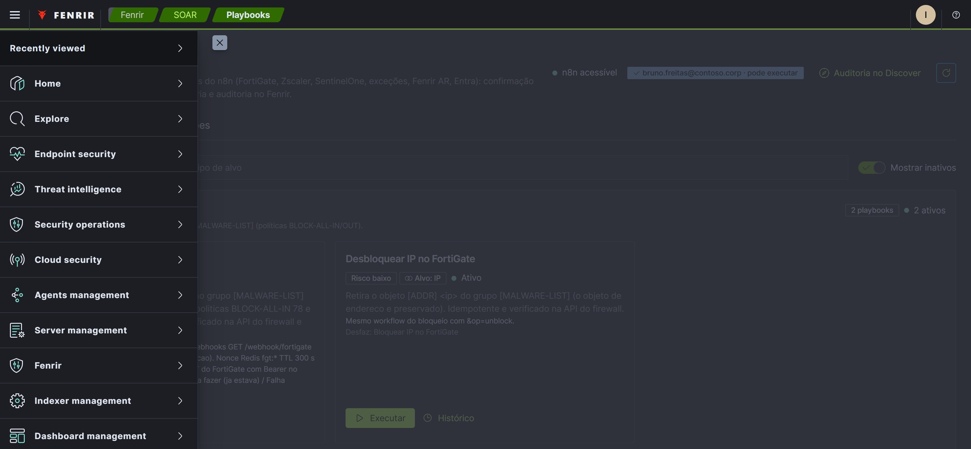The width and height of the screenshot is (971, 449).
Task: Click the Endpoint security heartbeat icon
Action: tap(17, 154)
